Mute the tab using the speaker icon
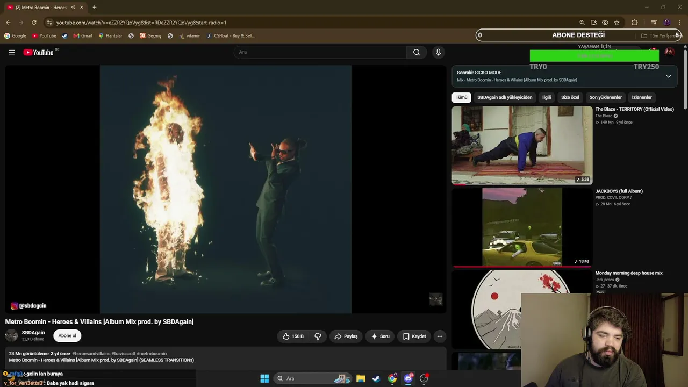688x387 pixels. click(x=73, y=8)
